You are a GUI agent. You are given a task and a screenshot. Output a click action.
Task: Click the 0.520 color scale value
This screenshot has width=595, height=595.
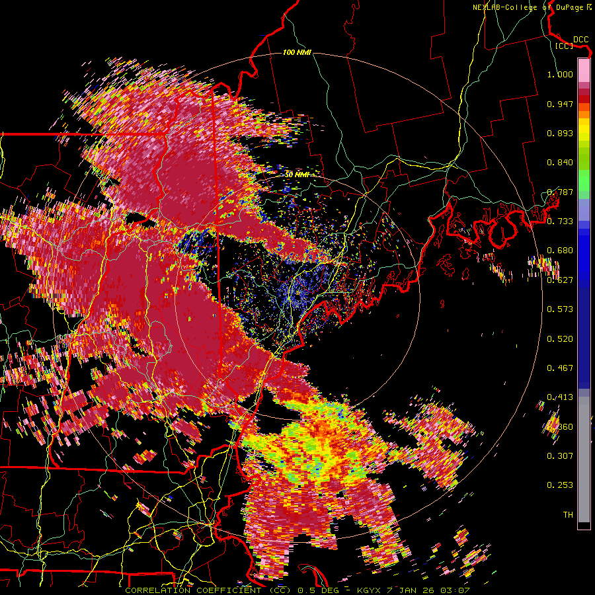coord(560,338)
